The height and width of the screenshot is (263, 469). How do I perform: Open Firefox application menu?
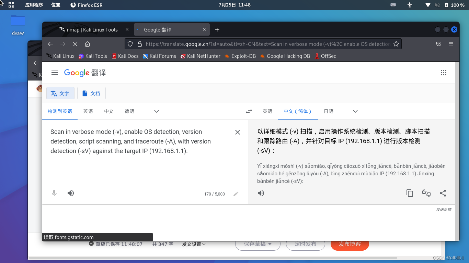(451, 44)
